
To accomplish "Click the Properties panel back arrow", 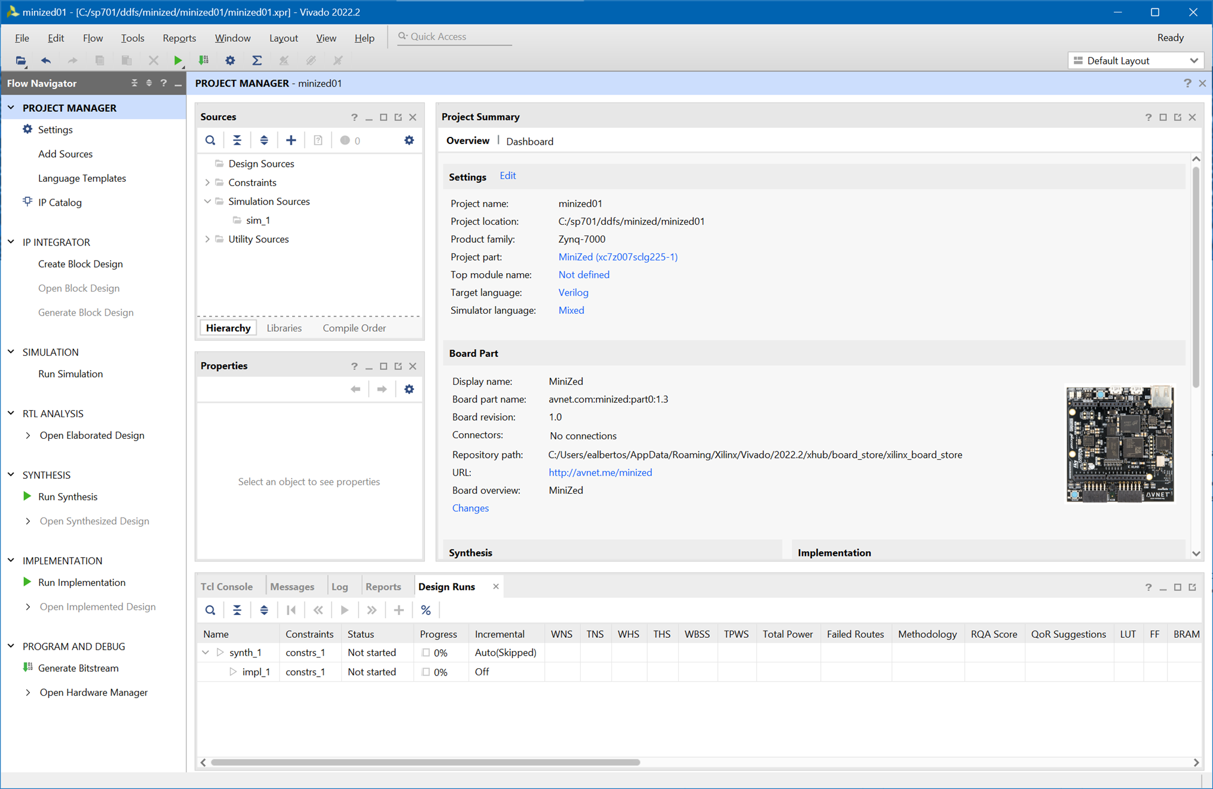I will [356, 389].
